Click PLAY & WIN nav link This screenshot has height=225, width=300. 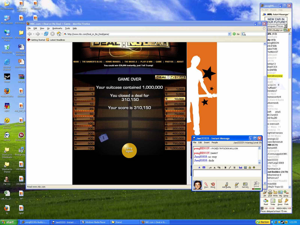click(x=146, y=62)
